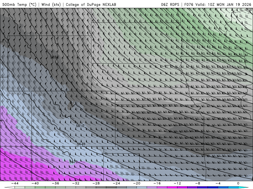Click the '06Z RDPS' model run text

click(170, 4)
